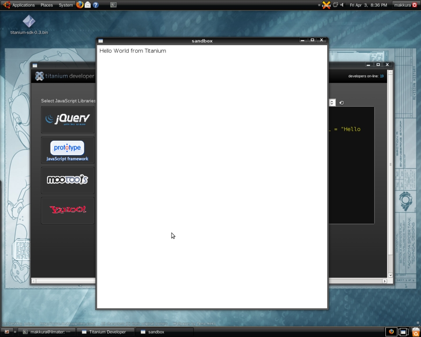
Task: Select the Prototype JavaScript framework
Action: [x=68, y=150]
